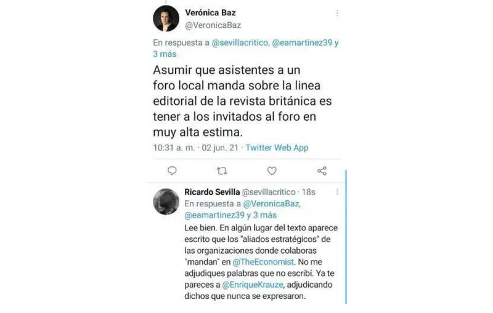Click @eamartinez39 mention in top tweet

coord(302,43)
